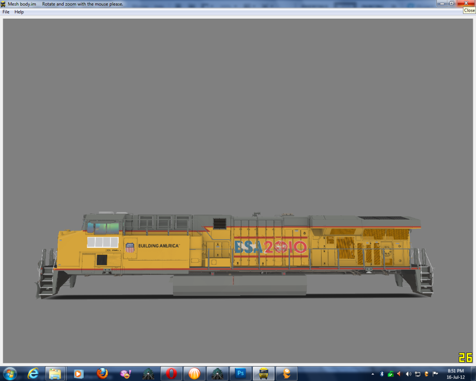The image size is (476, 381).
Task: Click the orange character icon in system tray
Action: click(x=427, y=374)
